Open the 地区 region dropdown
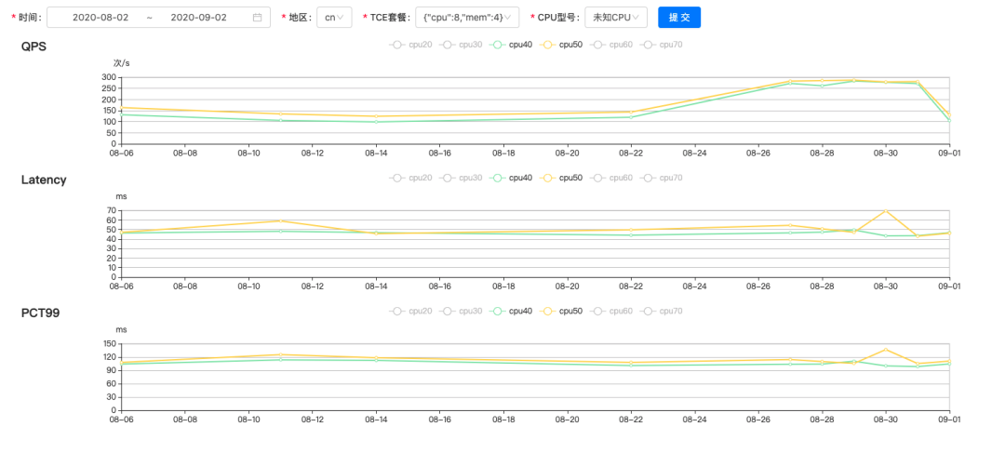 tap(333, 18)
